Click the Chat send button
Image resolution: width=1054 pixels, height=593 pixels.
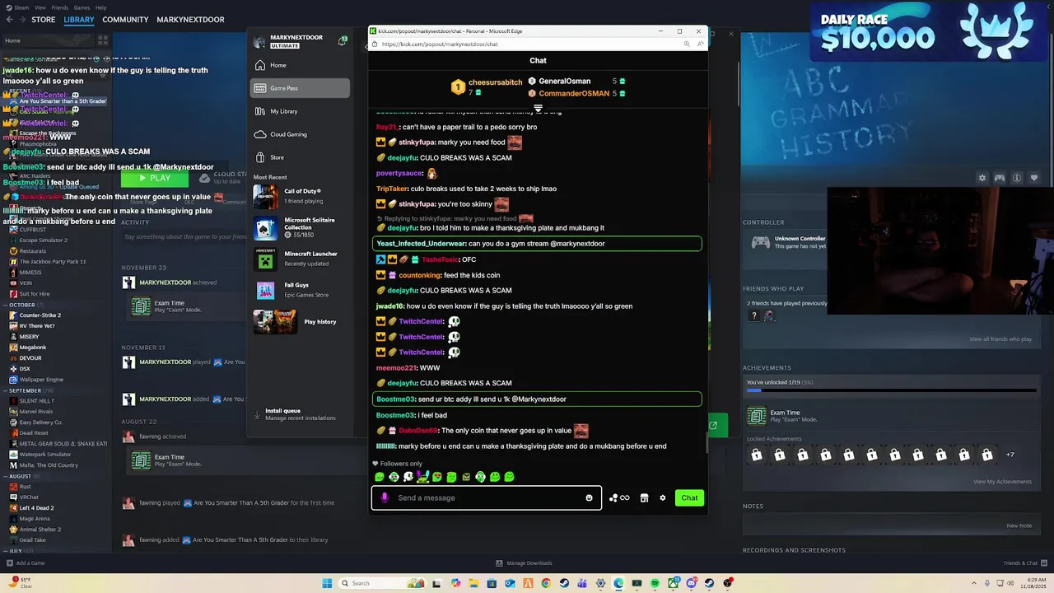point(689,497)
